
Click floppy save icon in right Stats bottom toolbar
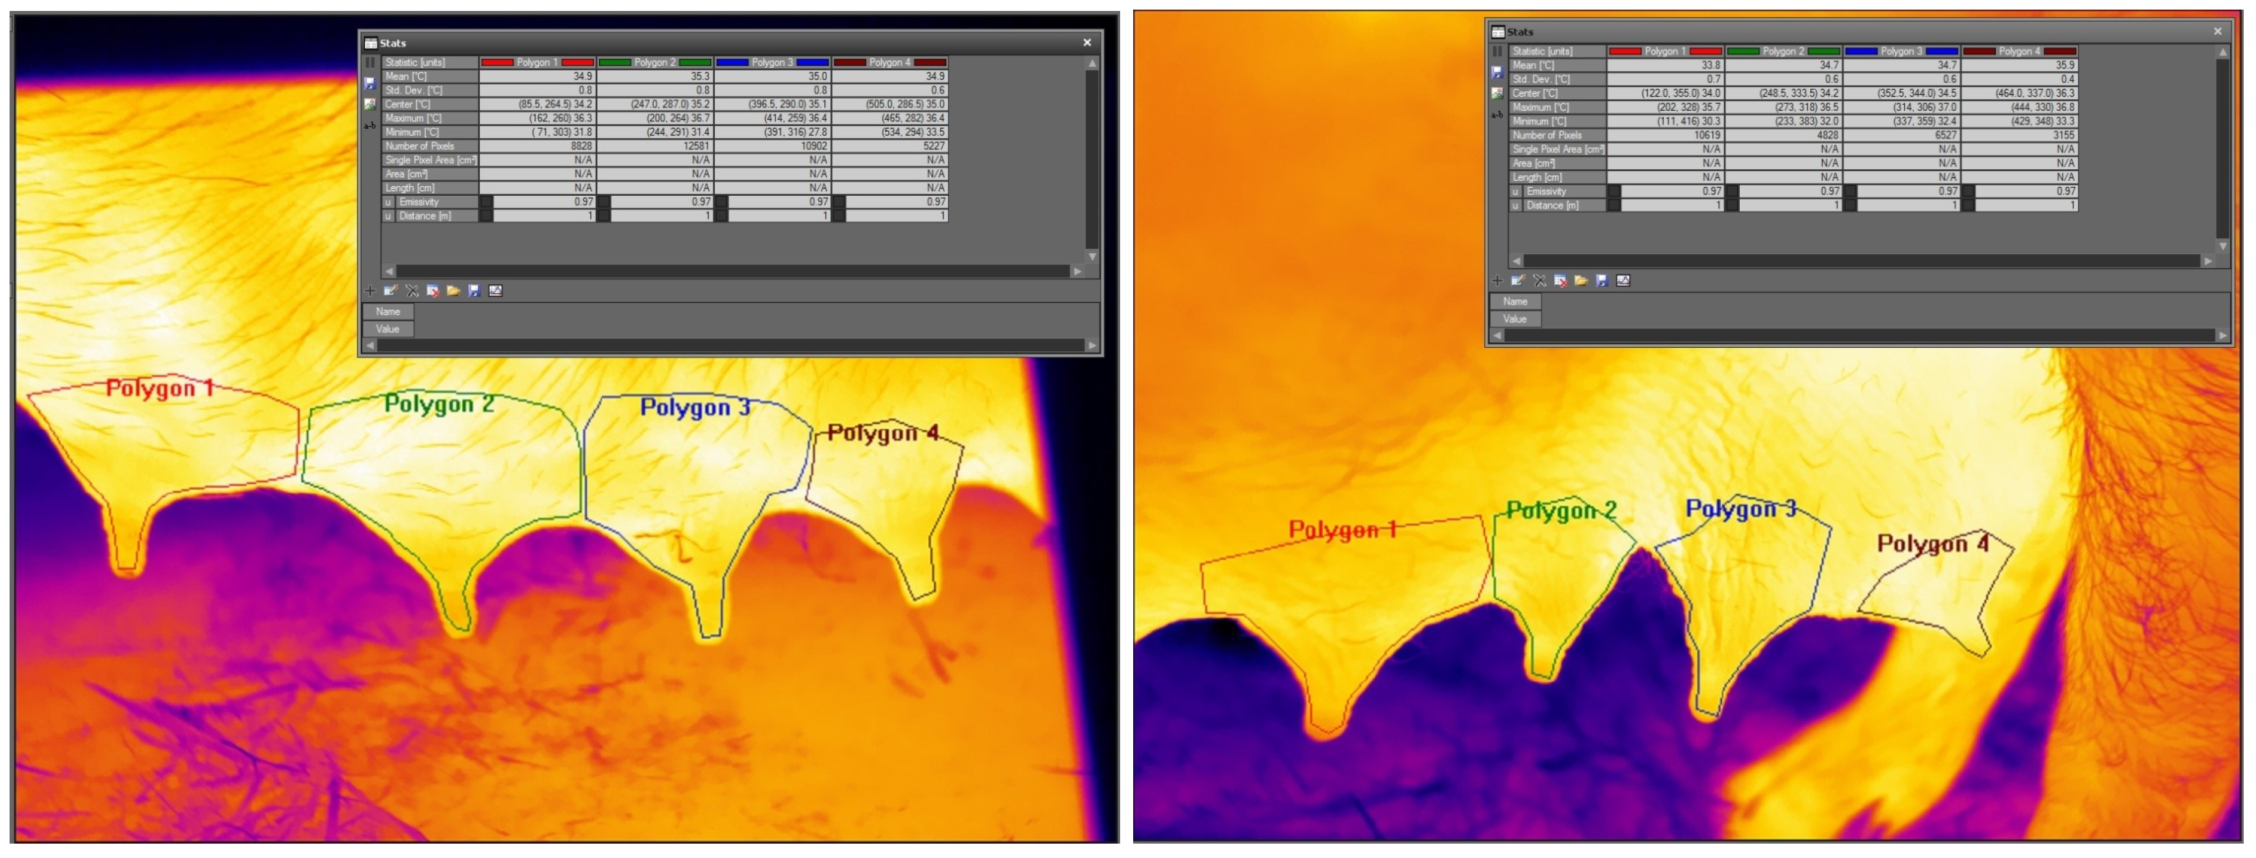pos(1602,281)
